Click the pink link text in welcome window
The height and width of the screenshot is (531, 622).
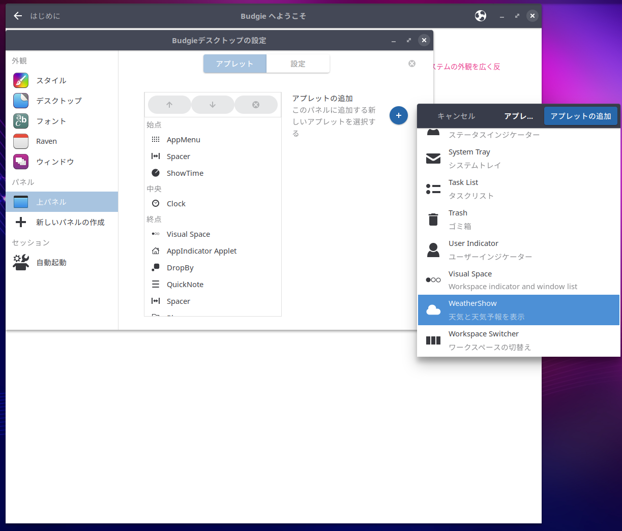coord(466,67)
